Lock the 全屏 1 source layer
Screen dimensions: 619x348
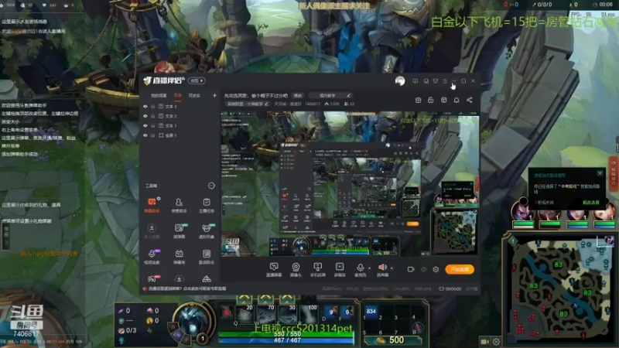[152, 135]
